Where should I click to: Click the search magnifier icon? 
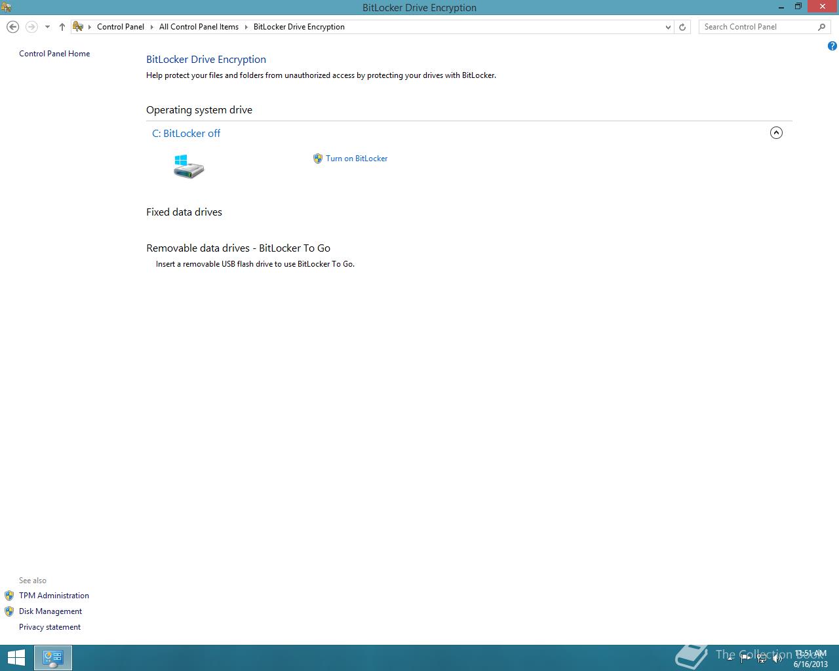point(822,27)
